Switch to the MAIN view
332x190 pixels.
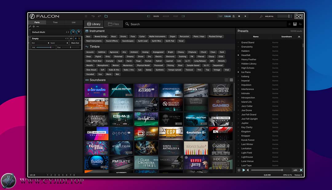[156, 16]
